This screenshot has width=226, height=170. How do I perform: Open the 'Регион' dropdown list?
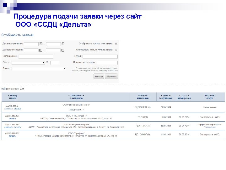coord(39,69)
